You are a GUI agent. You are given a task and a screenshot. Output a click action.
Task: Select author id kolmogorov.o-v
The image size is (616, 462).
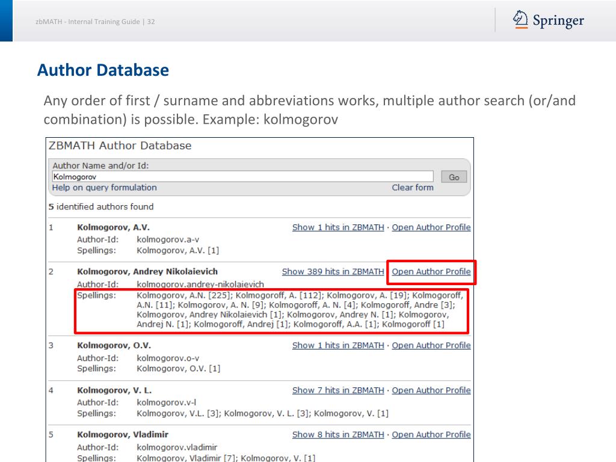(x=168, y=358)
